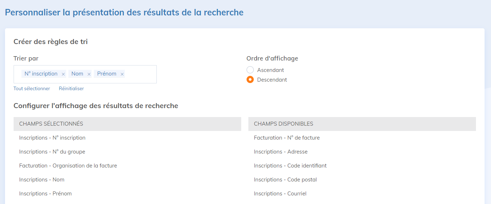491x204 pixels.
Task: Select Inscriptions - N° inscription field
Action: (52, 138)
